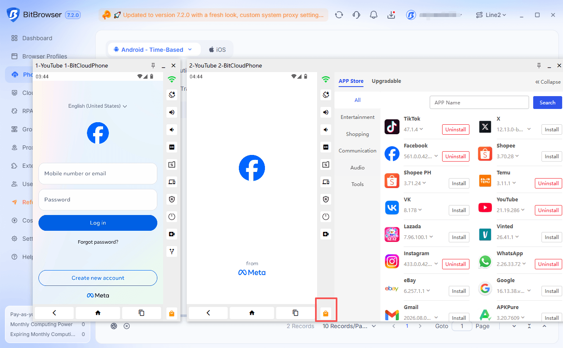Filter apps by the Shopping category
Screen dimensions: 563x348
tap(357, 134)
